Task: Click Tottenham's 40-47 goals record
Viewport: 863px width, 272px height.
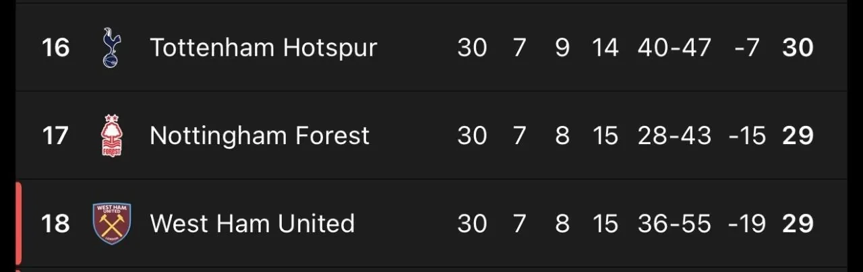Action: [674, 48]
